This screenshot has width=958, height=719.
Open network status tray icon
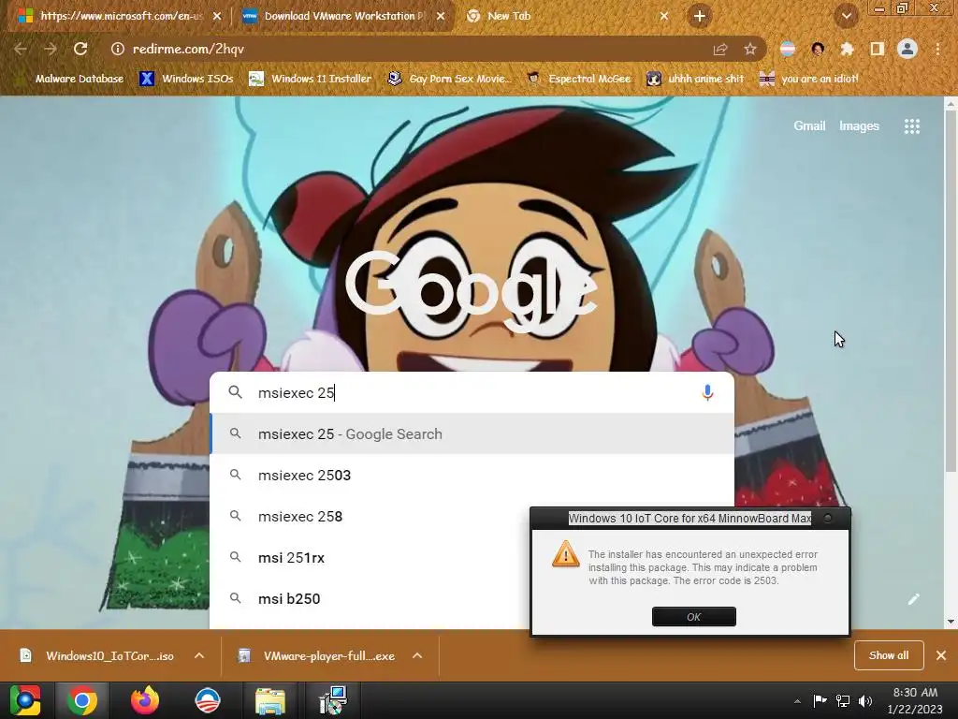pyautogui.click(x=843, y=700)
